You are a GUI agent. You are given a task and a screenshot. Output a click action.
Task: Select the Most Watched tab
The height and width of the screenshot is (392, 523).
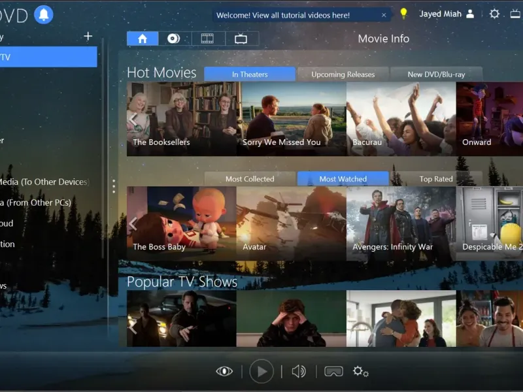click(343, 179)
